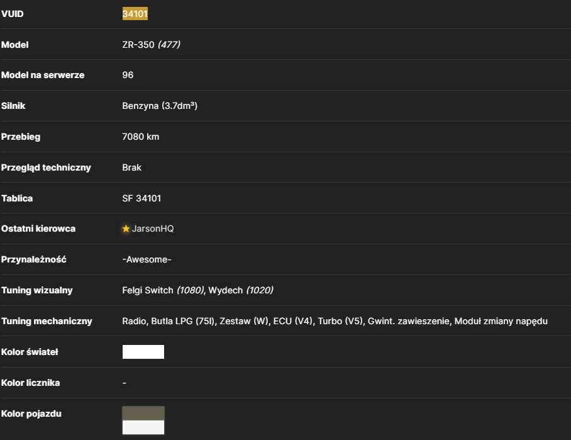Click the Przegląd techniczny value Brak
This screenshot has height=440, width=571.
point(132,167)
